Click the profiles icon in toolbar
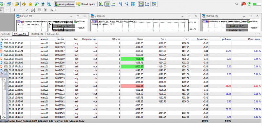The width and height of the screenshot is (262, 126). pos(9,4)
